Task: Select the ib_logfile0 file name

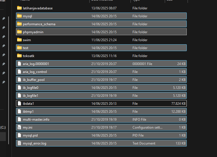Action: pos(31,88)
